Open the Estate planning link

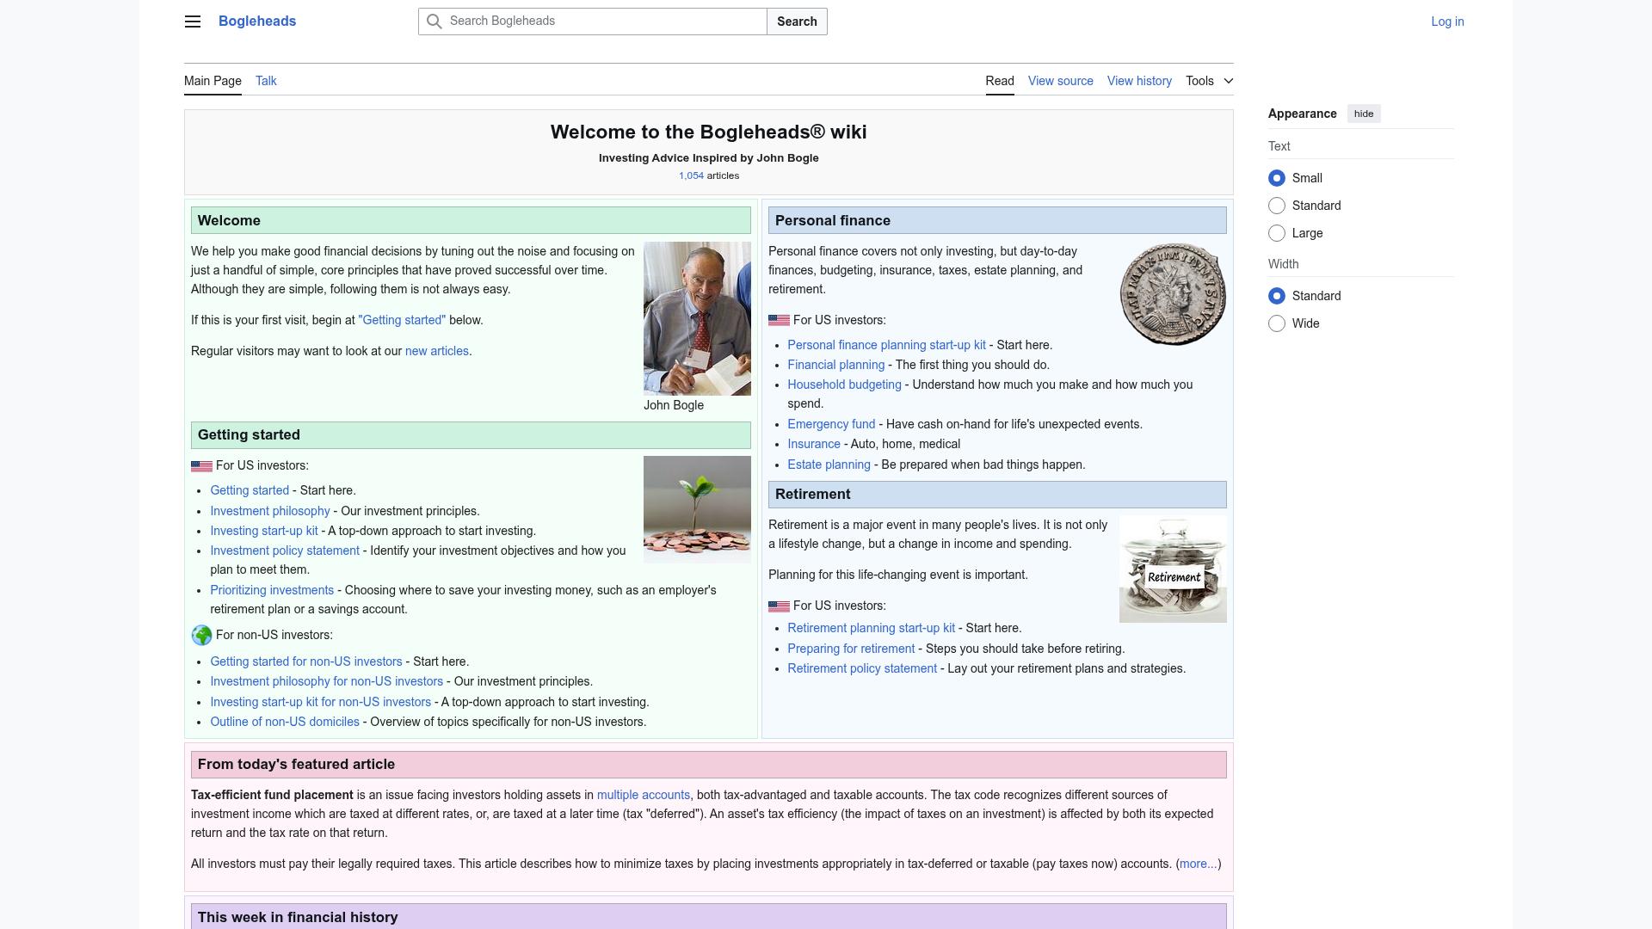829,464
